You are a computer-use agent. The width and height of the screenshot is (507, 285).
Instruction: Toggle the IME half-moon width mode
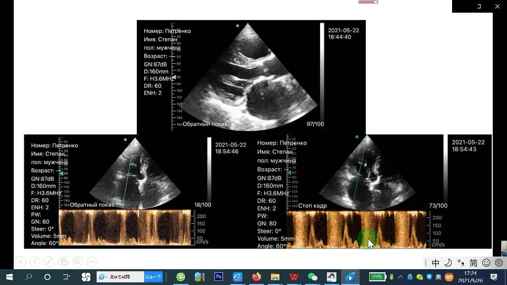[x=448, y=263]
